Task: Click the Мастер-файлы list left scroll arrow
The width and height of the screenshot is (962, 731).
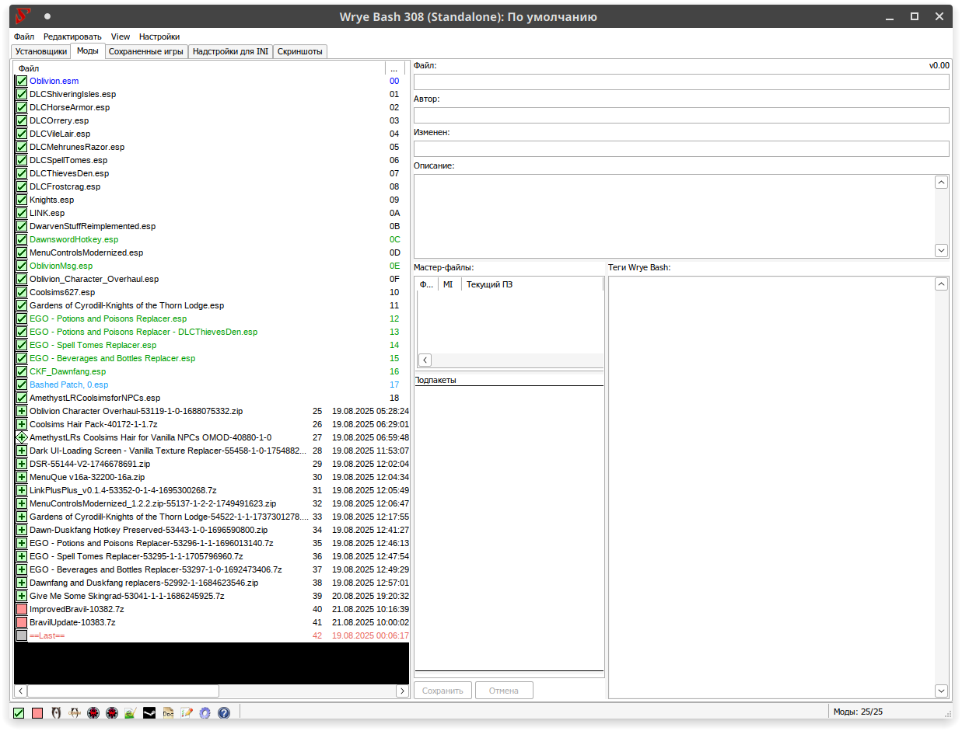Action: 425,360
